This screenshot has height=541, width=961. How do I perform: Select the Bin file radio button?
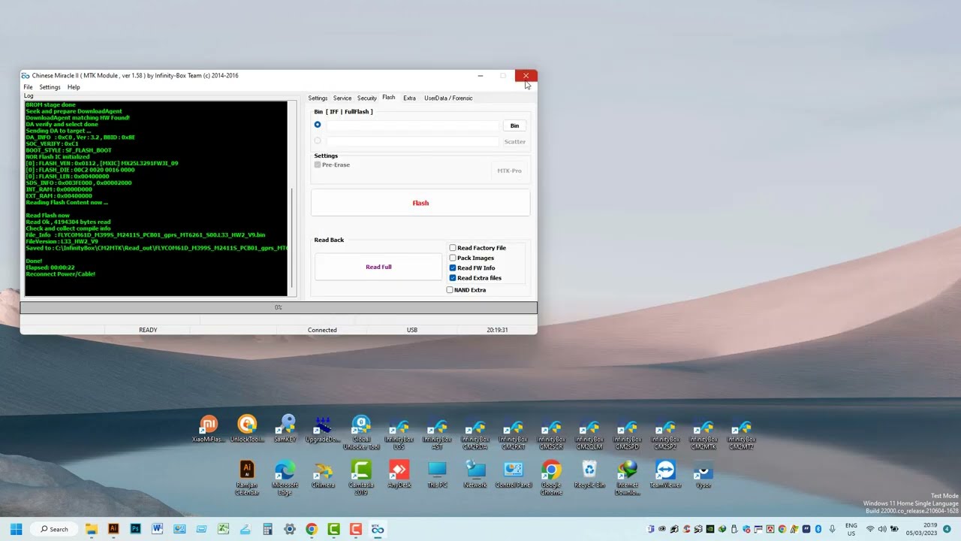click(318, 125)
